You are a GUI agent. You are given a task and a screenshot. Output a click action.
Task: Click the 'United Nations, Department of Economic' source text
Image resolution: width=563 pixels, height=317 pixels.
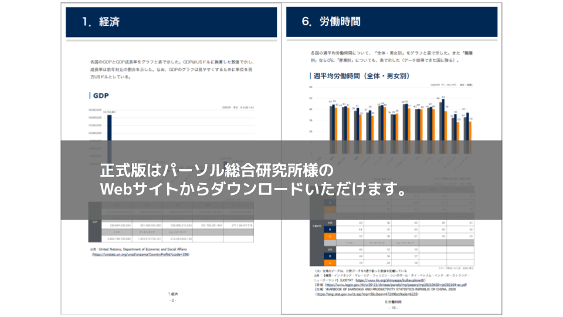145,249
